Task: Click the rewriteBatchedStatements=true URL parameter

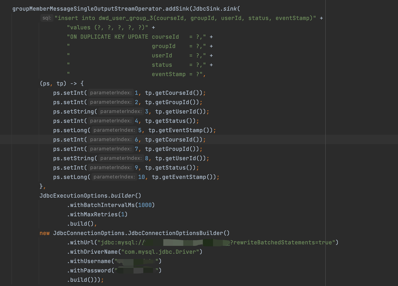Action: [x=283, y=242]
